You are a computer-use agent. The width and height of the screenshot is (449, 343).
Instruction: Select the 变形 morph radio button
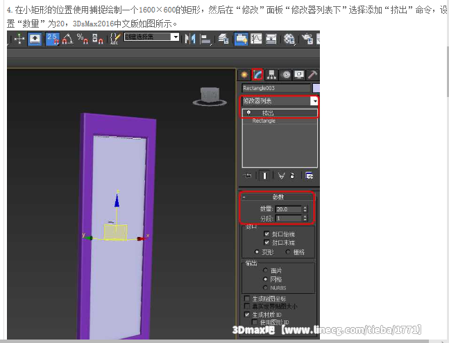pos(257,252)
